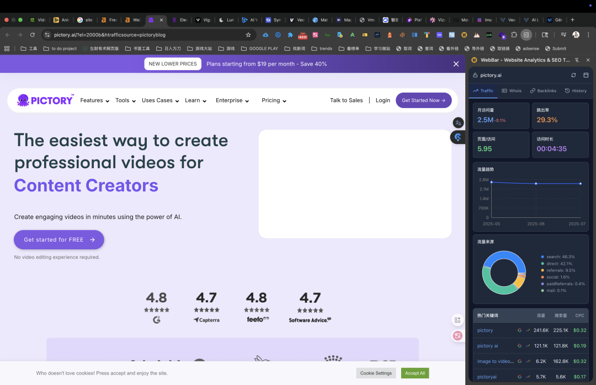Viewport: 596px width, 385px height.
Task: Expand the Features menu
Action: [x=95, y=100]
